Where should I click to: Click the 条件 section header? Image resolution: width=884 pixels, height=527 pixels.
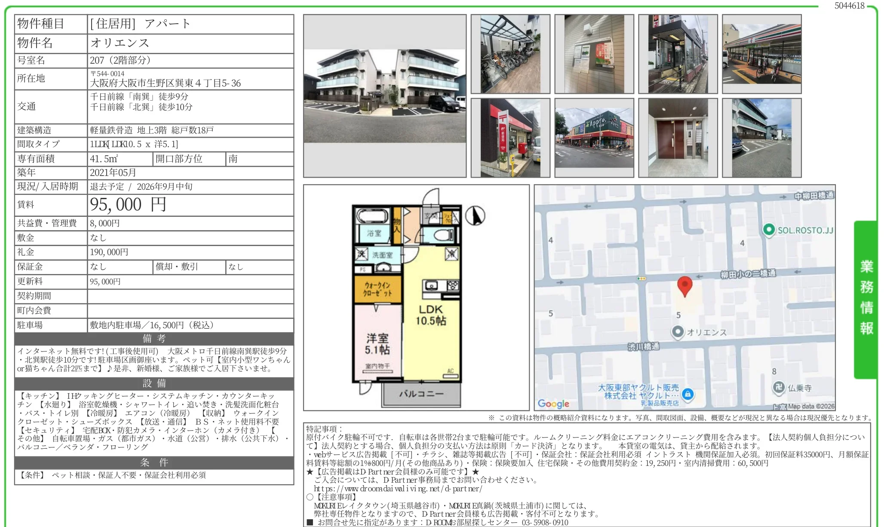click(x=154, y=462)
